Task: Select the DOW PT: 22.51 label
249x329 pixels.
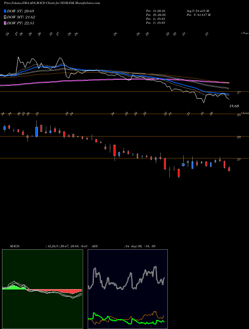Action: pyautogui.click(x=20, y=23)
